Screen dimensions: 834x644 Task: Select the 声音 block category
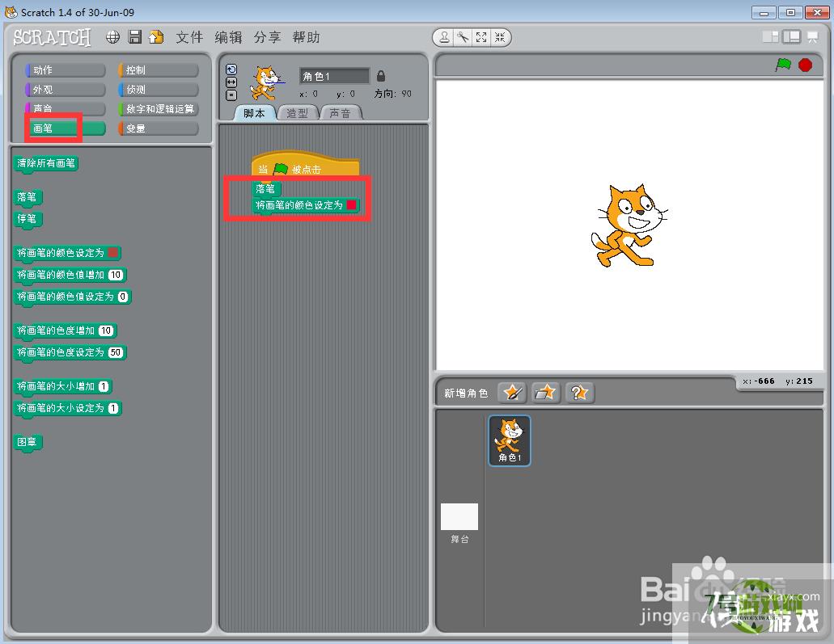point(66,109)
